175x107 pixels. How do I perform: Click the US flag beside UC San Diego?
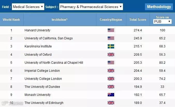[111, 38]
